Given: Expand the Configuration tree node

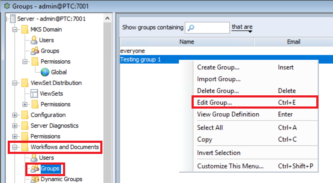Looking at the screenshot, I should point(15,115).
